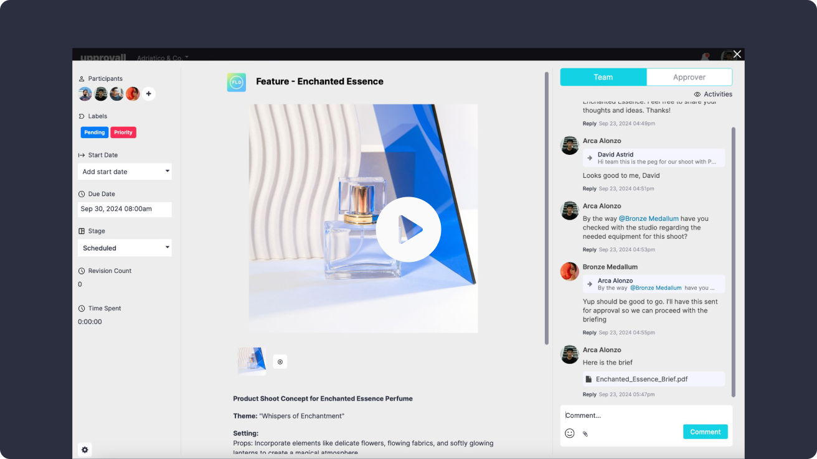Click Reply under Bronze Medallum's comment

tap(589, 333)
